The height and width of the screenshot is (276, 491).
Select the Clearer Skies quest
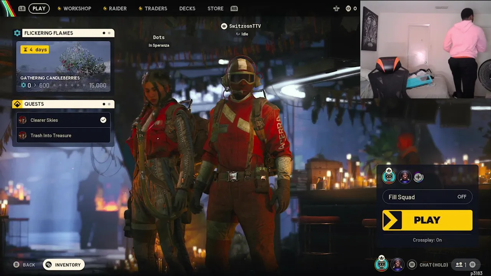[63, 120]
